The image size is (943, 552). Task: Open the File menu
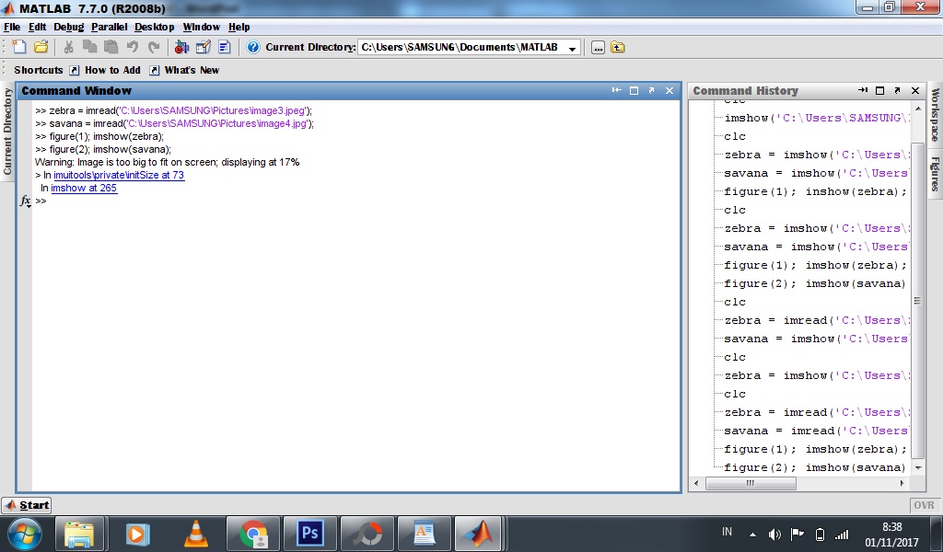[11, 27]
